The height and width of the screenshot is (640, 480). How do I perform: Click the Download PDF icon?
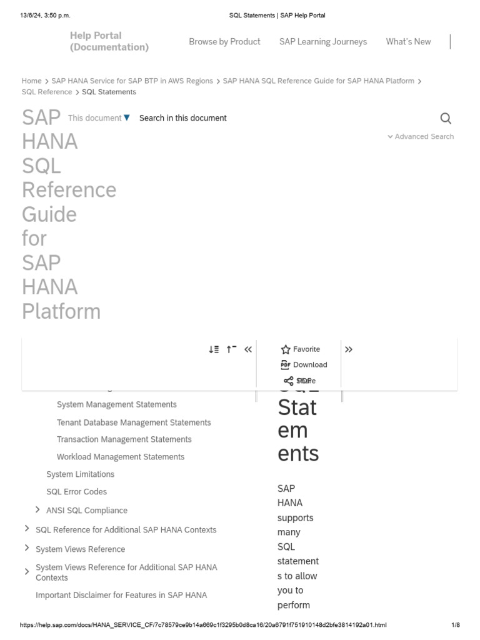point(286,365)
